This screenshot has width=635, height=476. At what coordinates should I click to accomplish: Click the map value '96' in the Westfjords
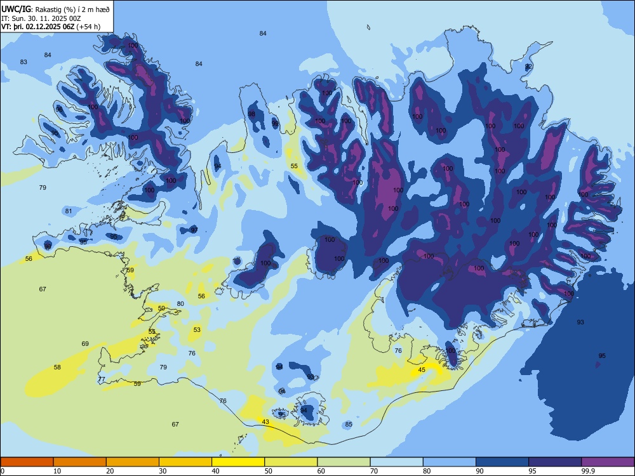[59, 110]
